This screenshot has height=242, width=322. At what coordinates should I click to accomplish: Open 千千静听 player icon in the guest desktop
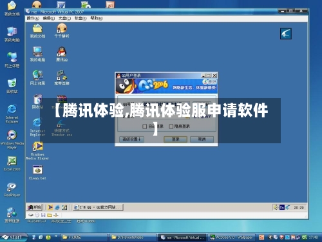click(62, 28)
